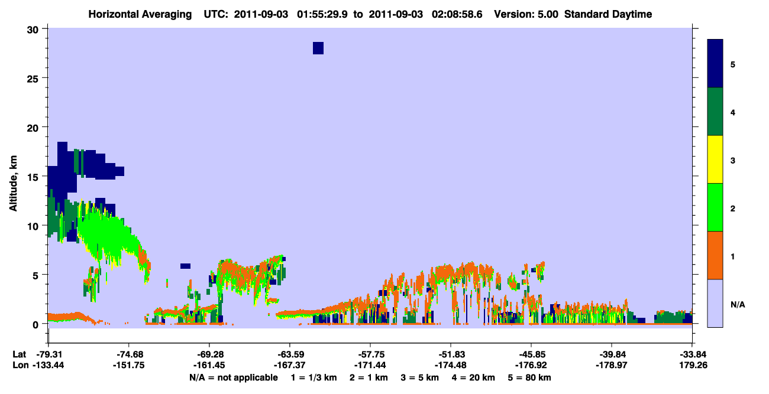
Task: Click 'Standard Daytime' in the title
Action: click(608, 14)
